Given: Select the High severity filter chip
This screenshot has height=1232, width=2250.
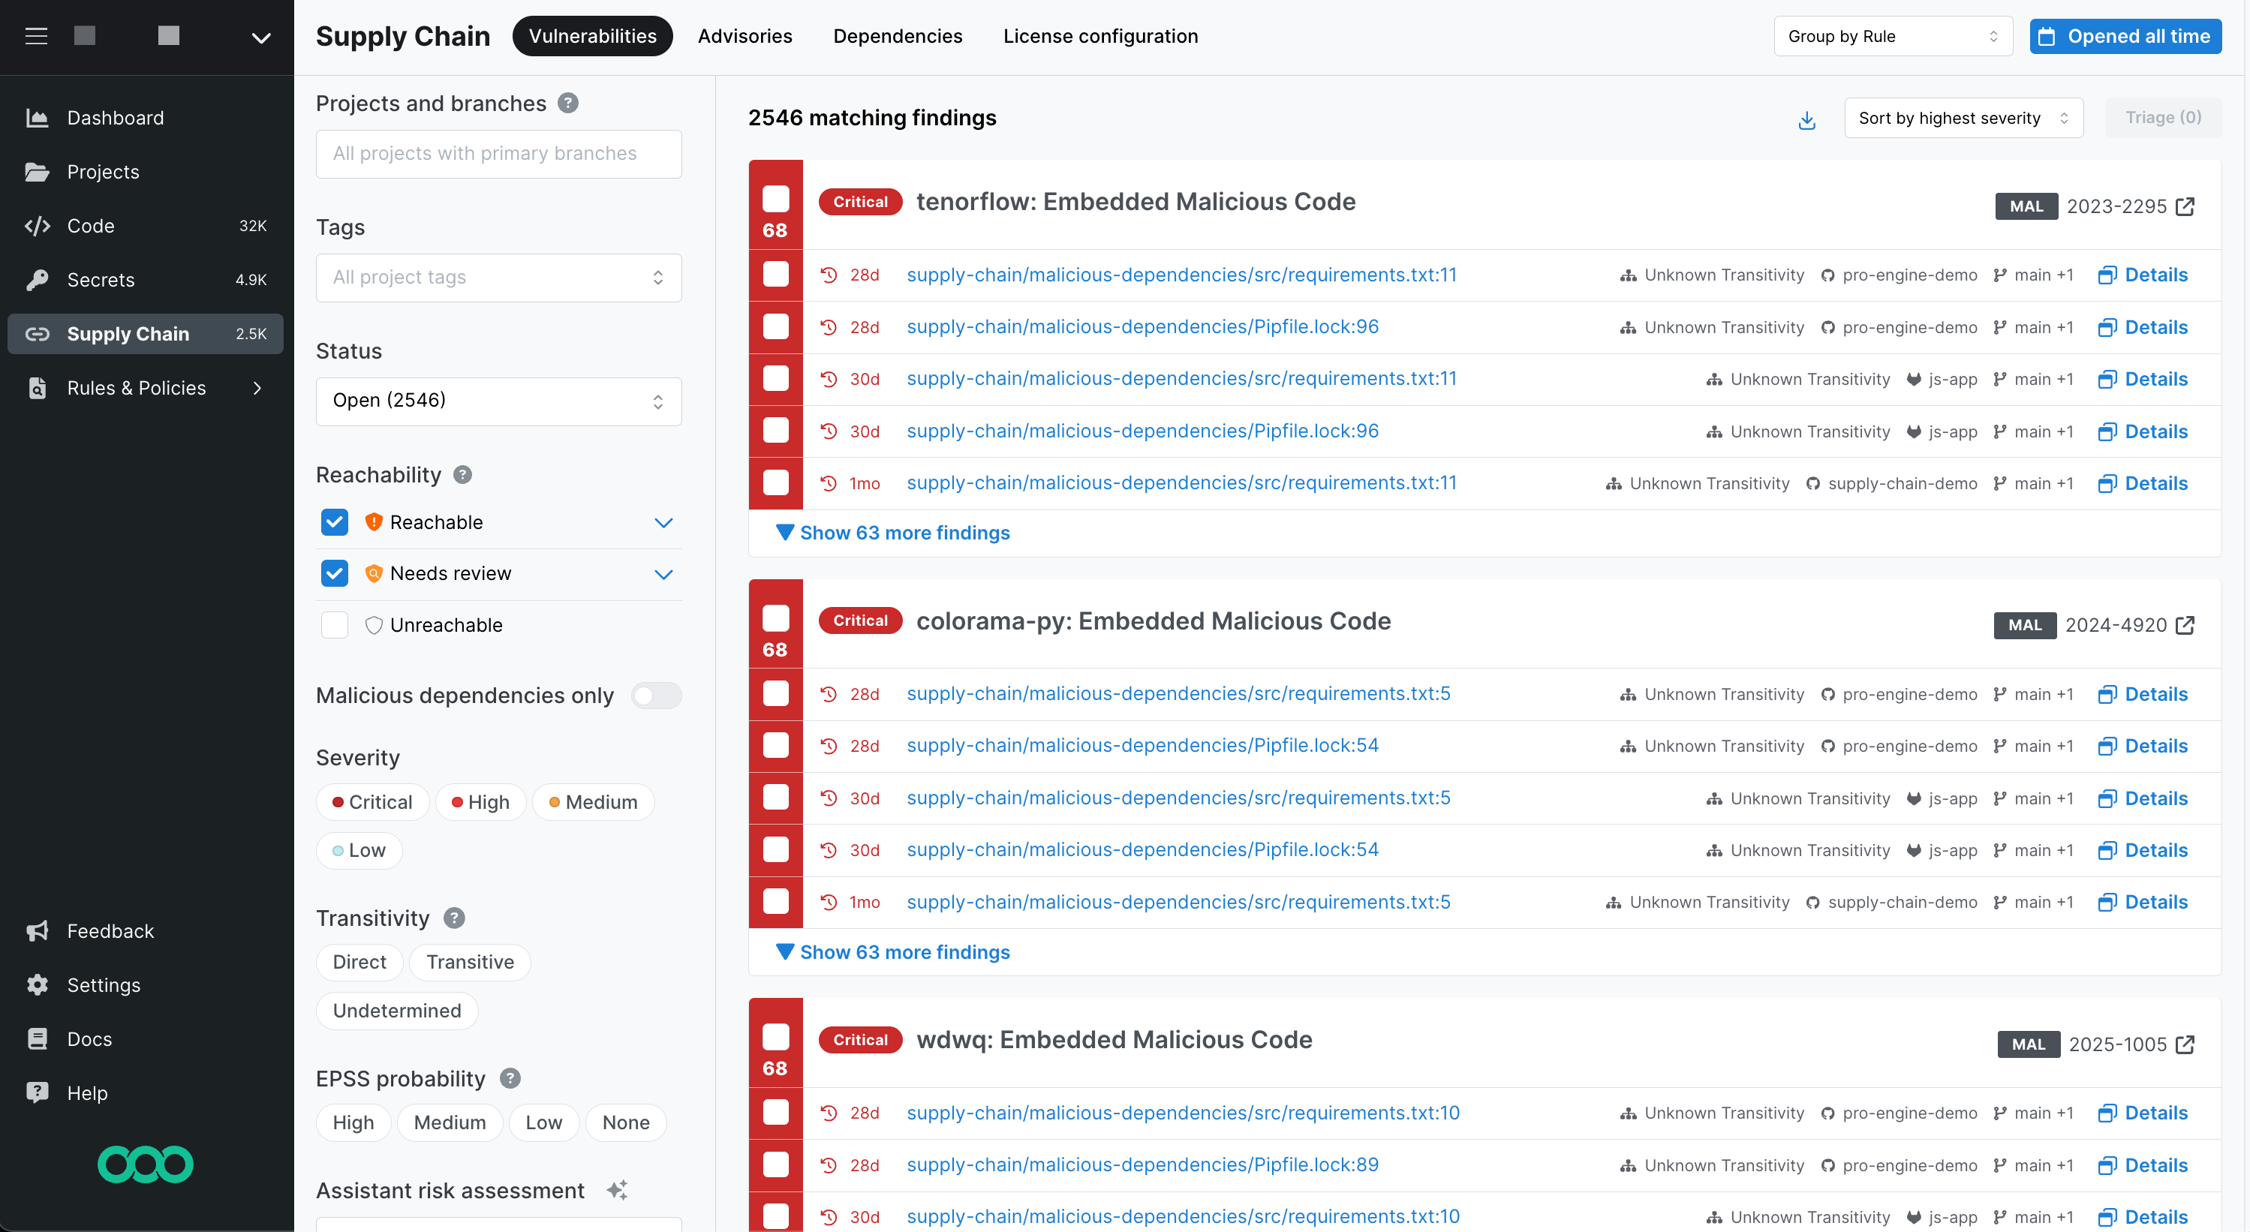Looking at the screenshot, I should pyautogui.click(x=480, y=801).
